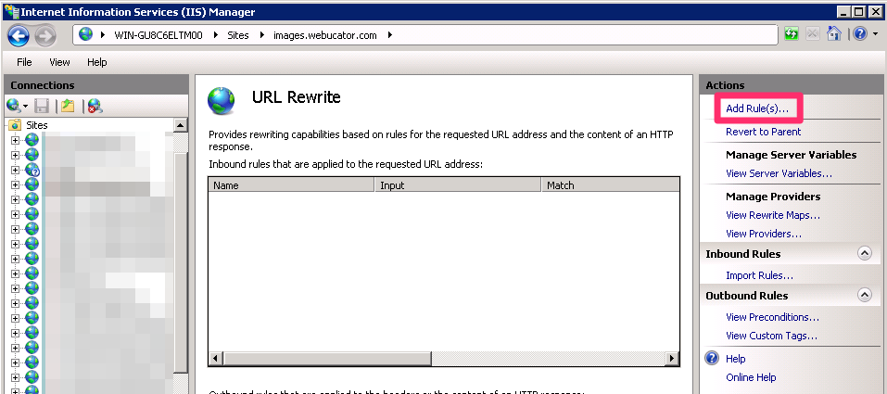Click Import Rules... link

point(759,275)
